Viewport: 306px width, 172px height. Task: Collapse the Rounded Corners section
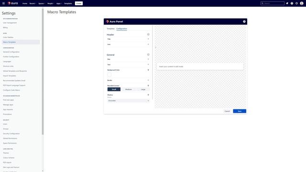coord(148,86)
